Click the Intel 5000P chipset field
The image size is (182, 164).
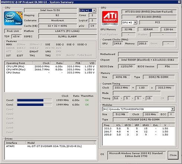coord(148,60)
